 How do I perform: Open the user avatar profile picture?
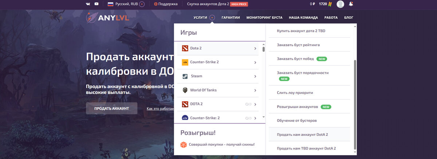340,4
